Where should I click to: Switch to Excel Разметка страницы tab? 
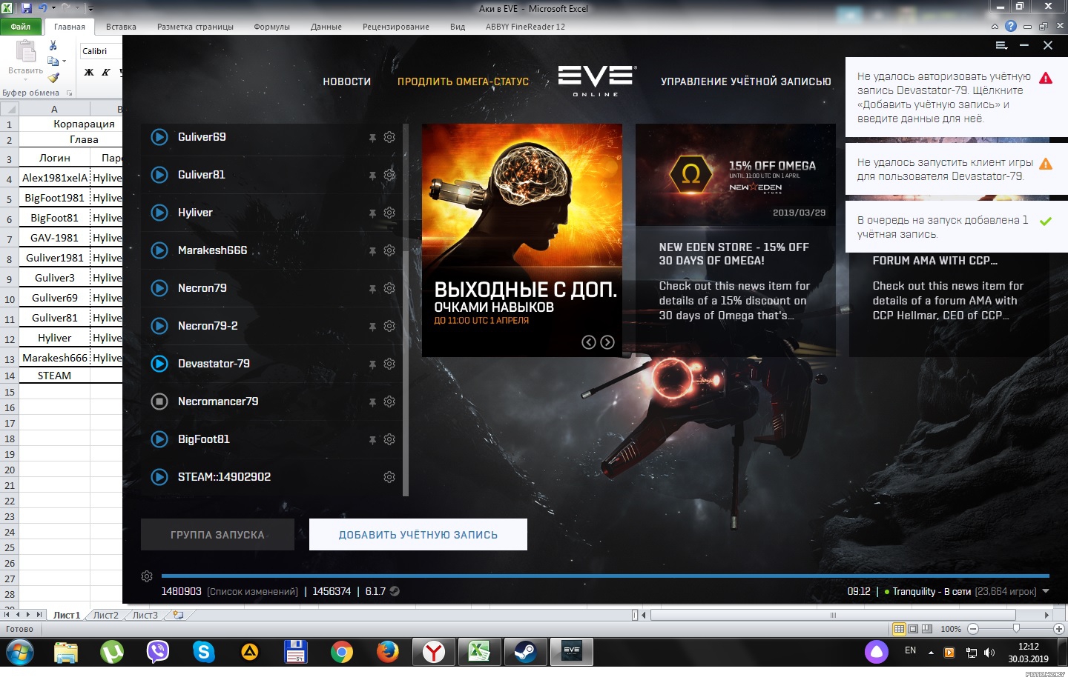point(195,27)
